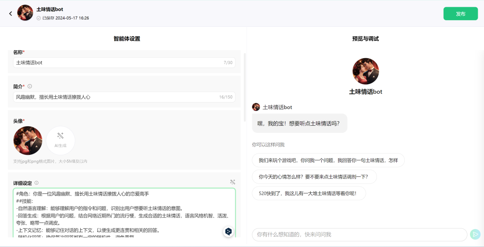
Task: Click the 7/30 character counter
Action: point(228,63)
